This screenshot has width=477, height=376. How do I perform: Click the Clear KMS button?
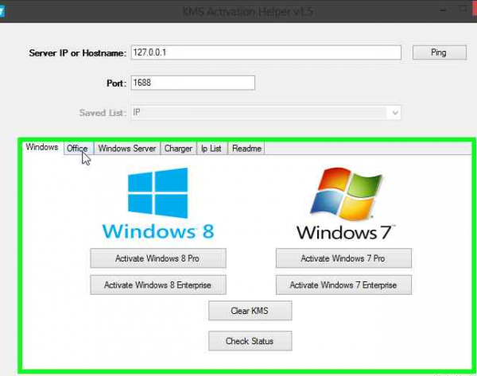tap(250, 311)
